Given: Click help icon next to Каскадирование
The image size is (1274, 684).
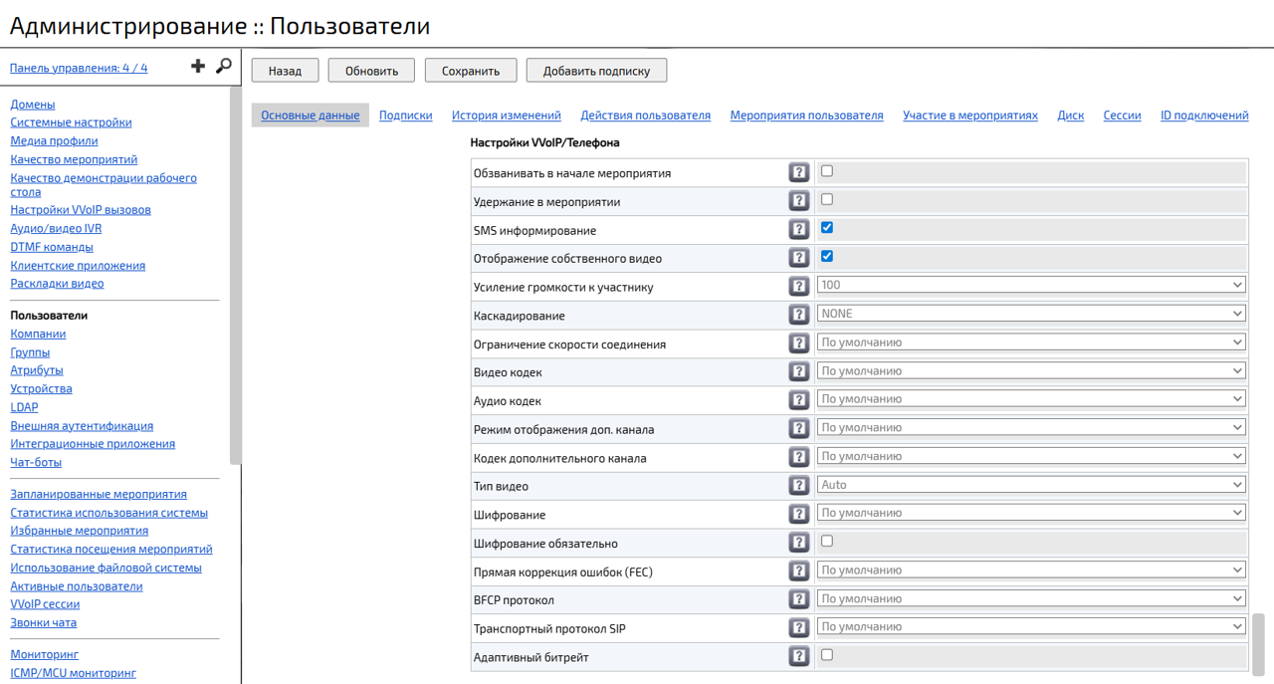Looking at the screenshot, I should pyautogui.click(x=798, y=315).
